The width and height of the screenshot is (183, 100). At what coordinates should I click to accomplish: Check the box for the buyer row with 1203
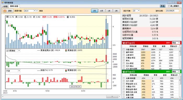point(124,52)
